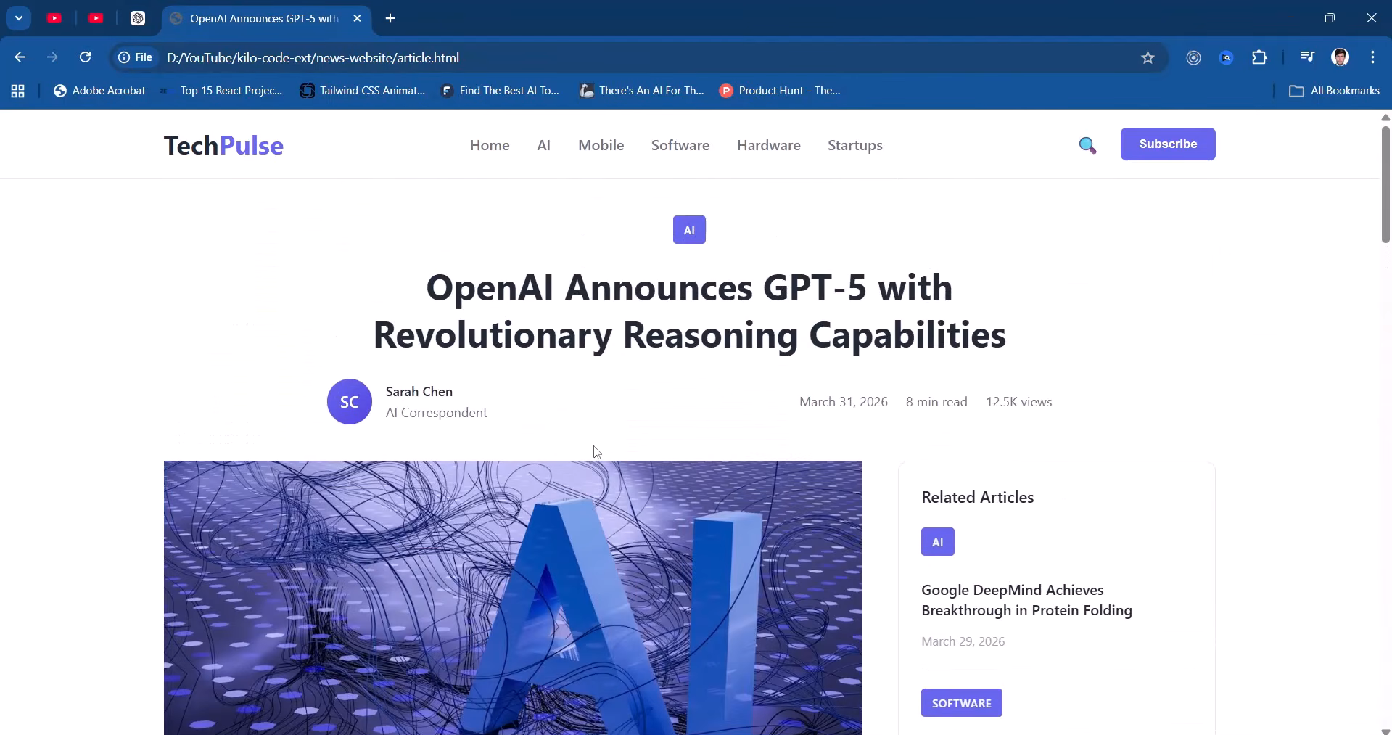Open the Adobe Acrobat bookmark
The width and height of the screenshot is (1392, 735).
pos(99,91)
